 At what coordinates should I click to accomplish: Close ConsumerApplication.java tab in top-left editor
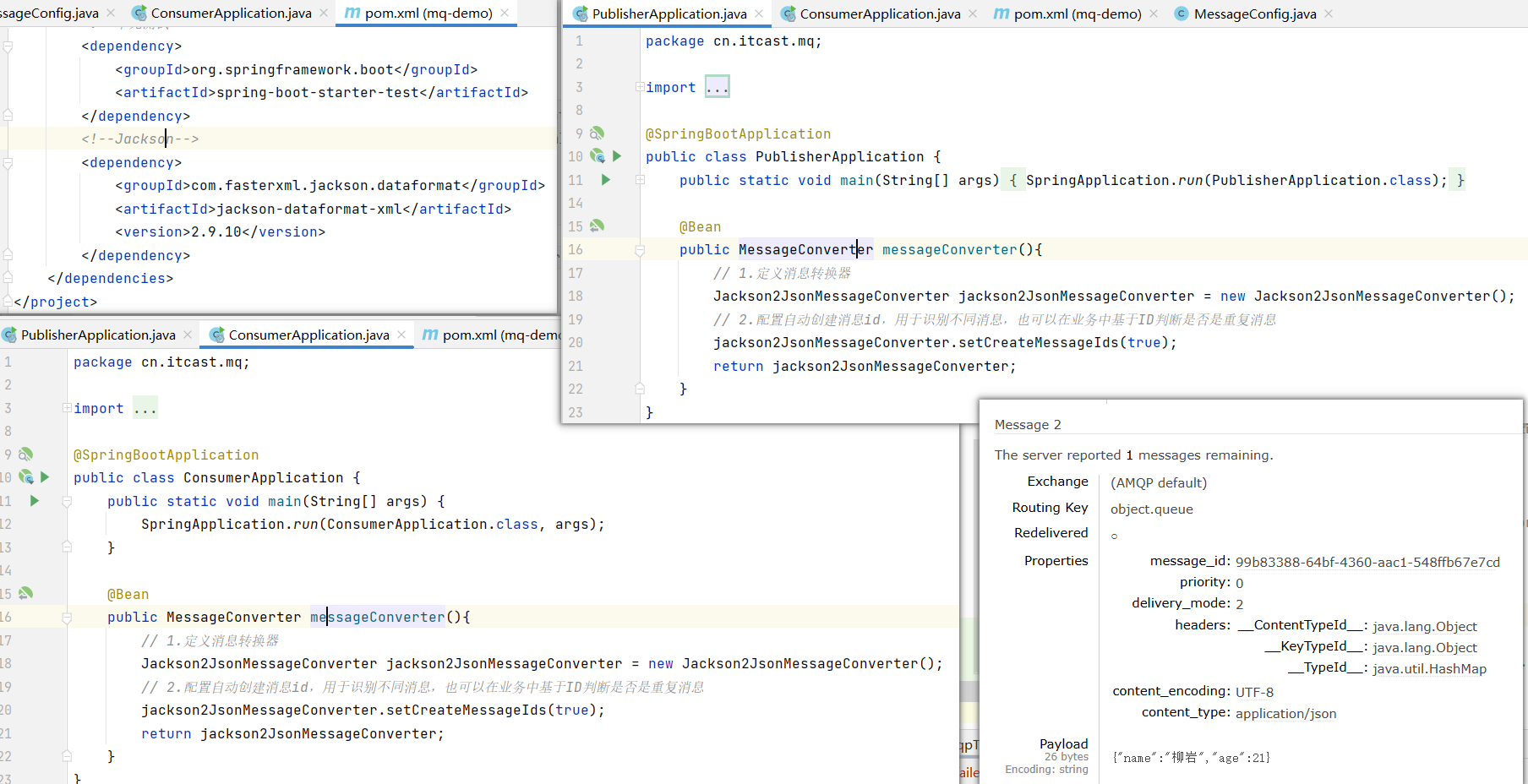pos(324,13)
